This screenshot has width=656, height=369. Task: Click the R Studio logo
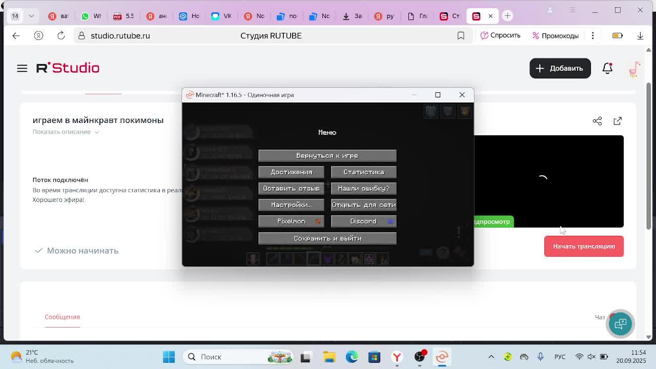coord(68,68)
